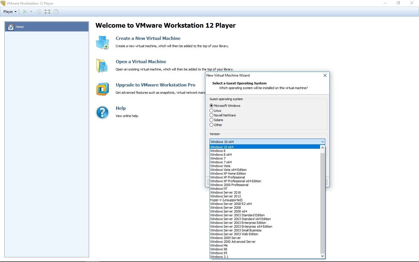Choose Windows 98 in the version list
The image size is (419, 262).
tap(265, 249)
